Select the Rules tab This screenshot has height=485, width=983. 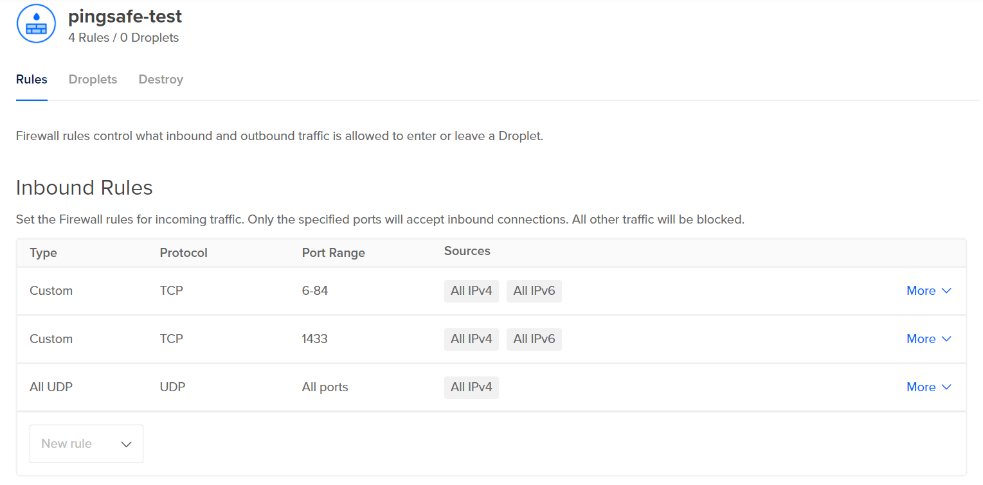pos(32,80)
